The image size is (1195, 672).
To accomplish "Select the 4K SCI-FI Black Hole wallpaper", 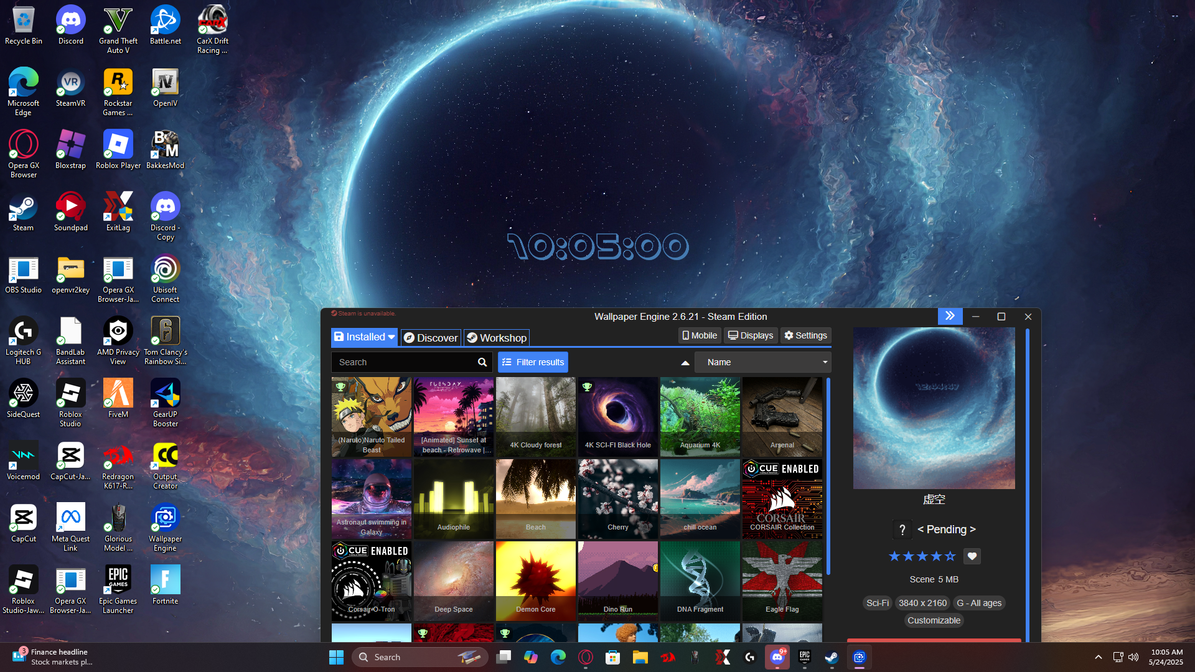I will point(617,416).
